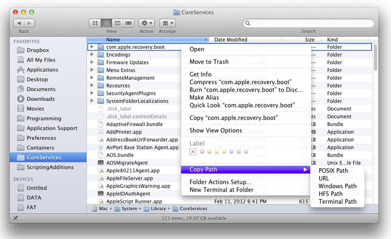The image size is (391, 239).
Task: Choose Show View Options
Action: [x=246, y=130]
